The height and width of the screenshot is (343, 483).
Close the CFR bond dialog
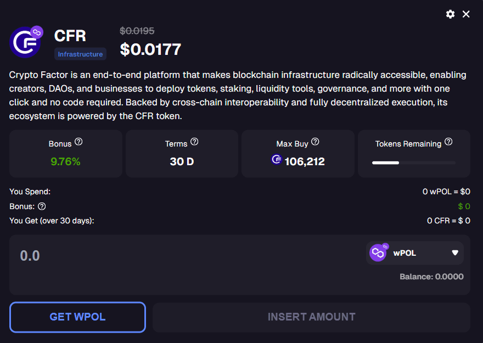click(466, 14)
